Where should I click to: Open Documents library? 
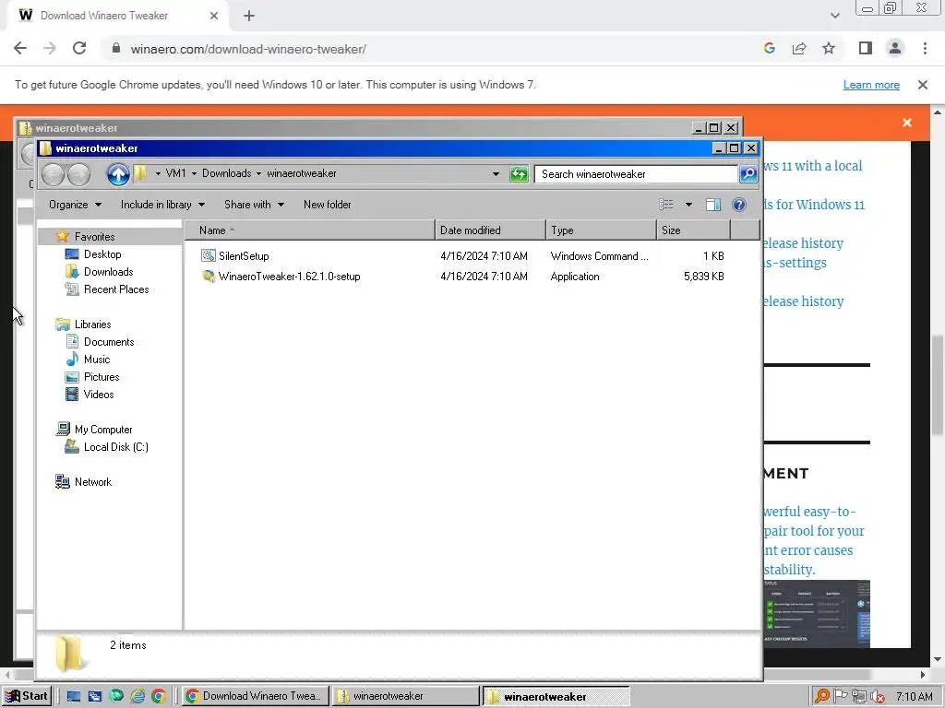tap(109, 341)
